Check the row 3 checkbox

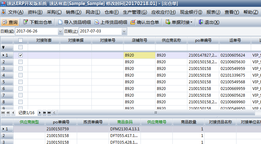20,69
